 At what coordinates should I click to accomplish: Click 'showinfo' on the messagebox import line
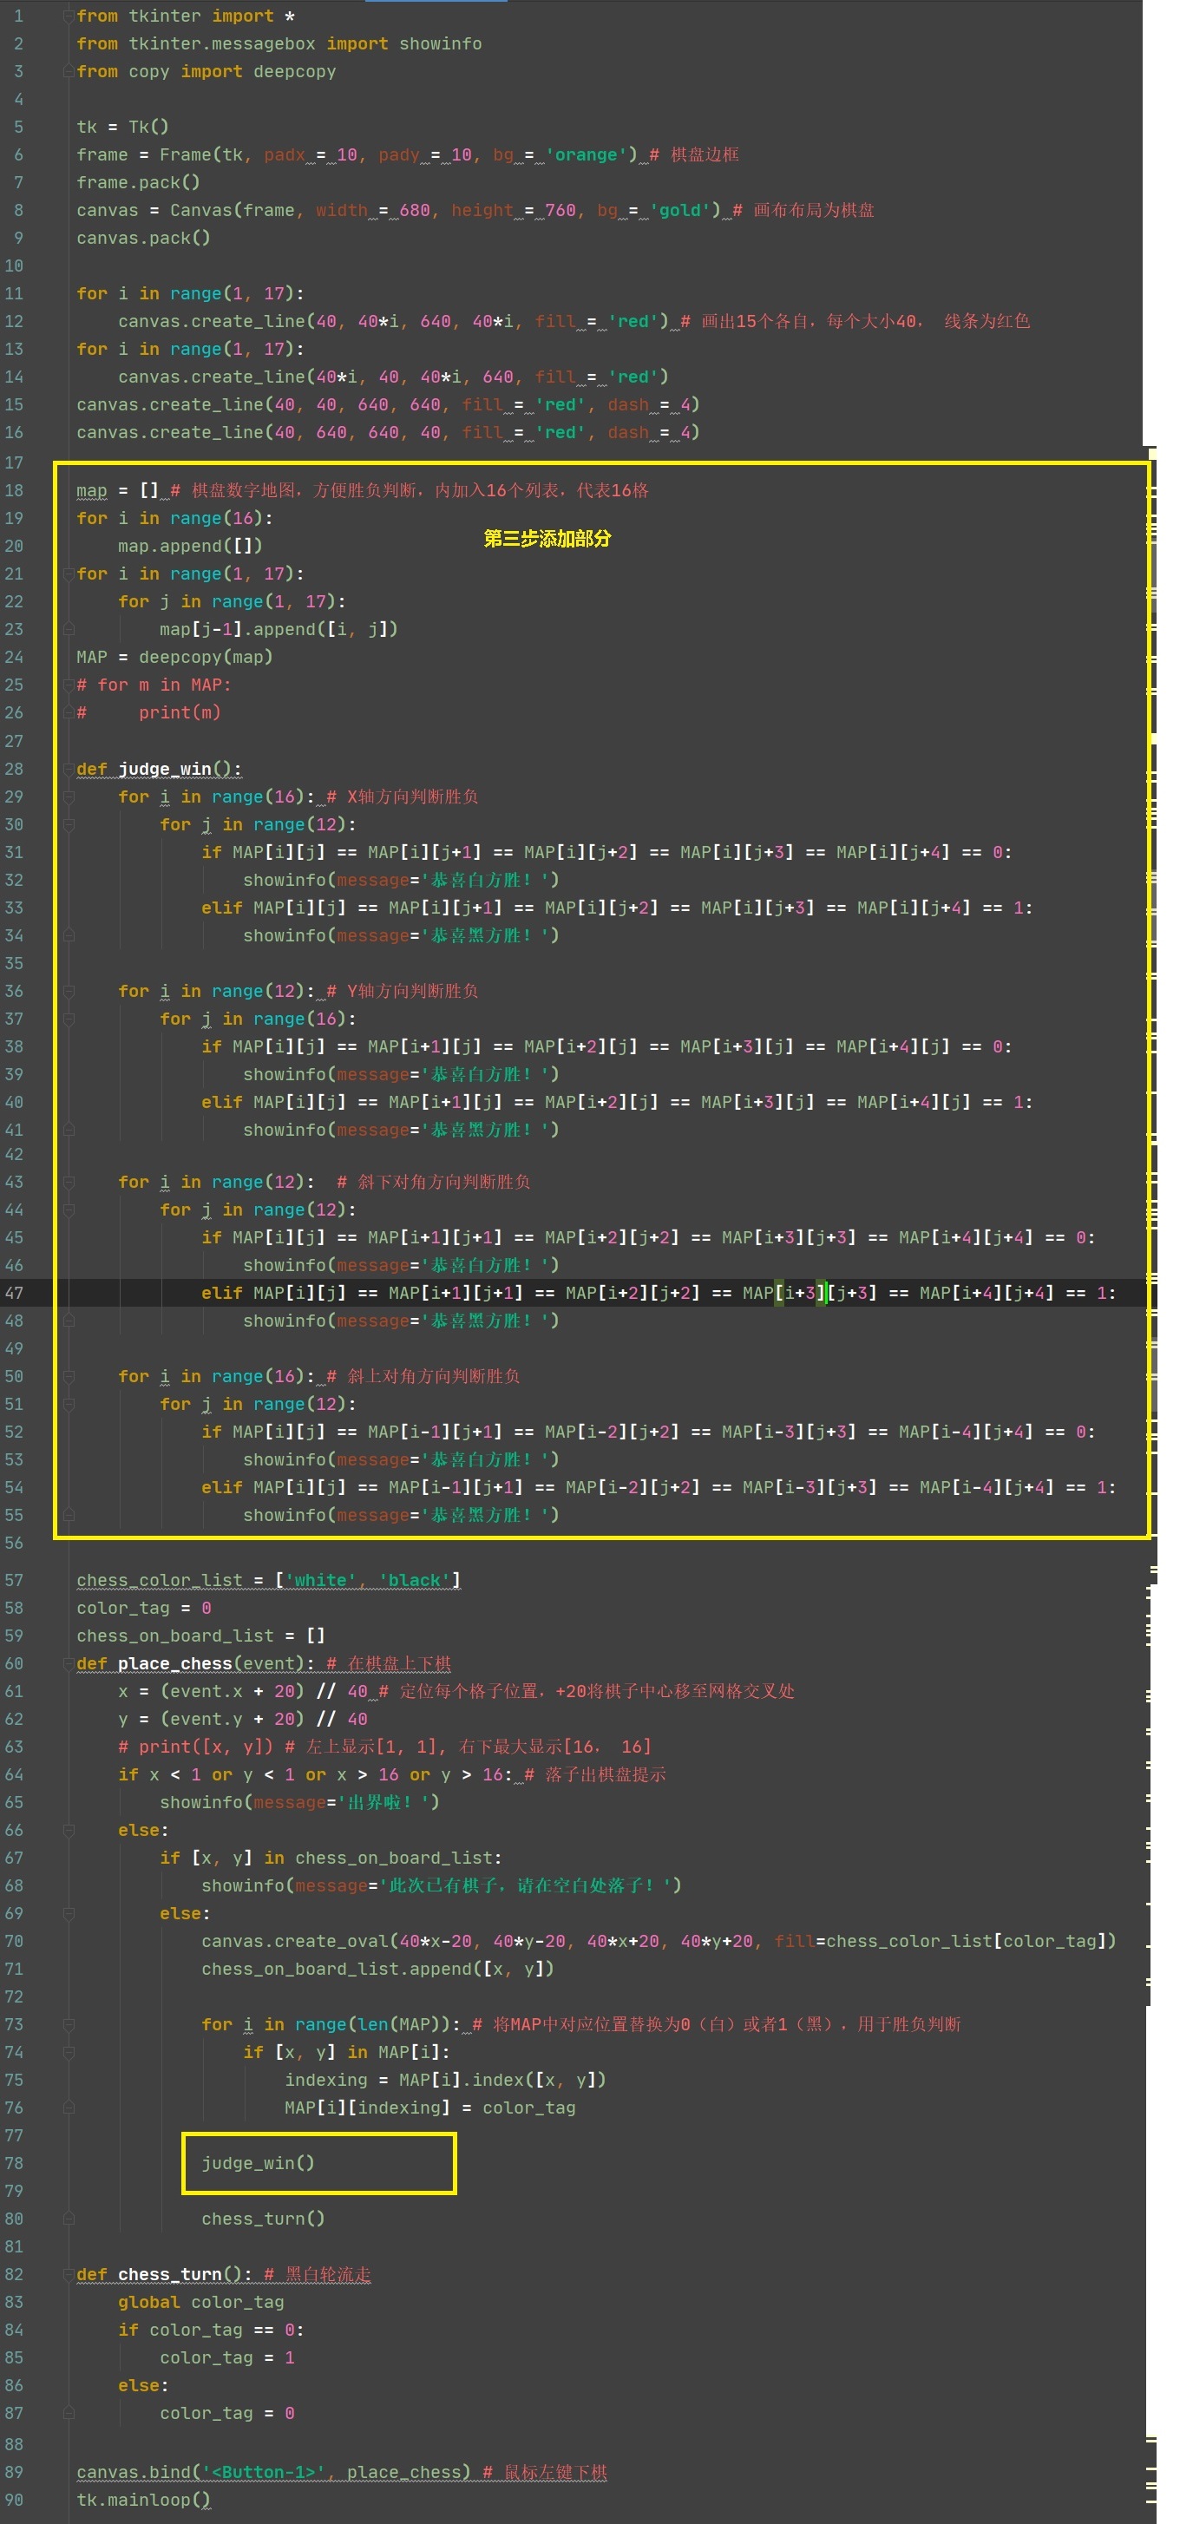440,44
